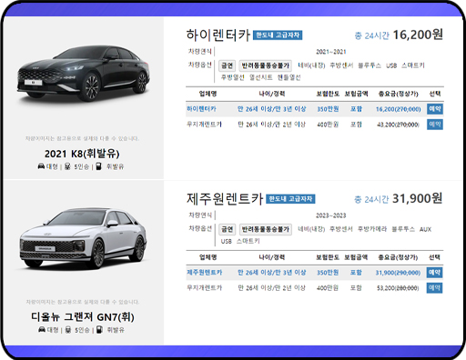Open the 그랜져 GN7 car thumbnail

click(84, 238)
